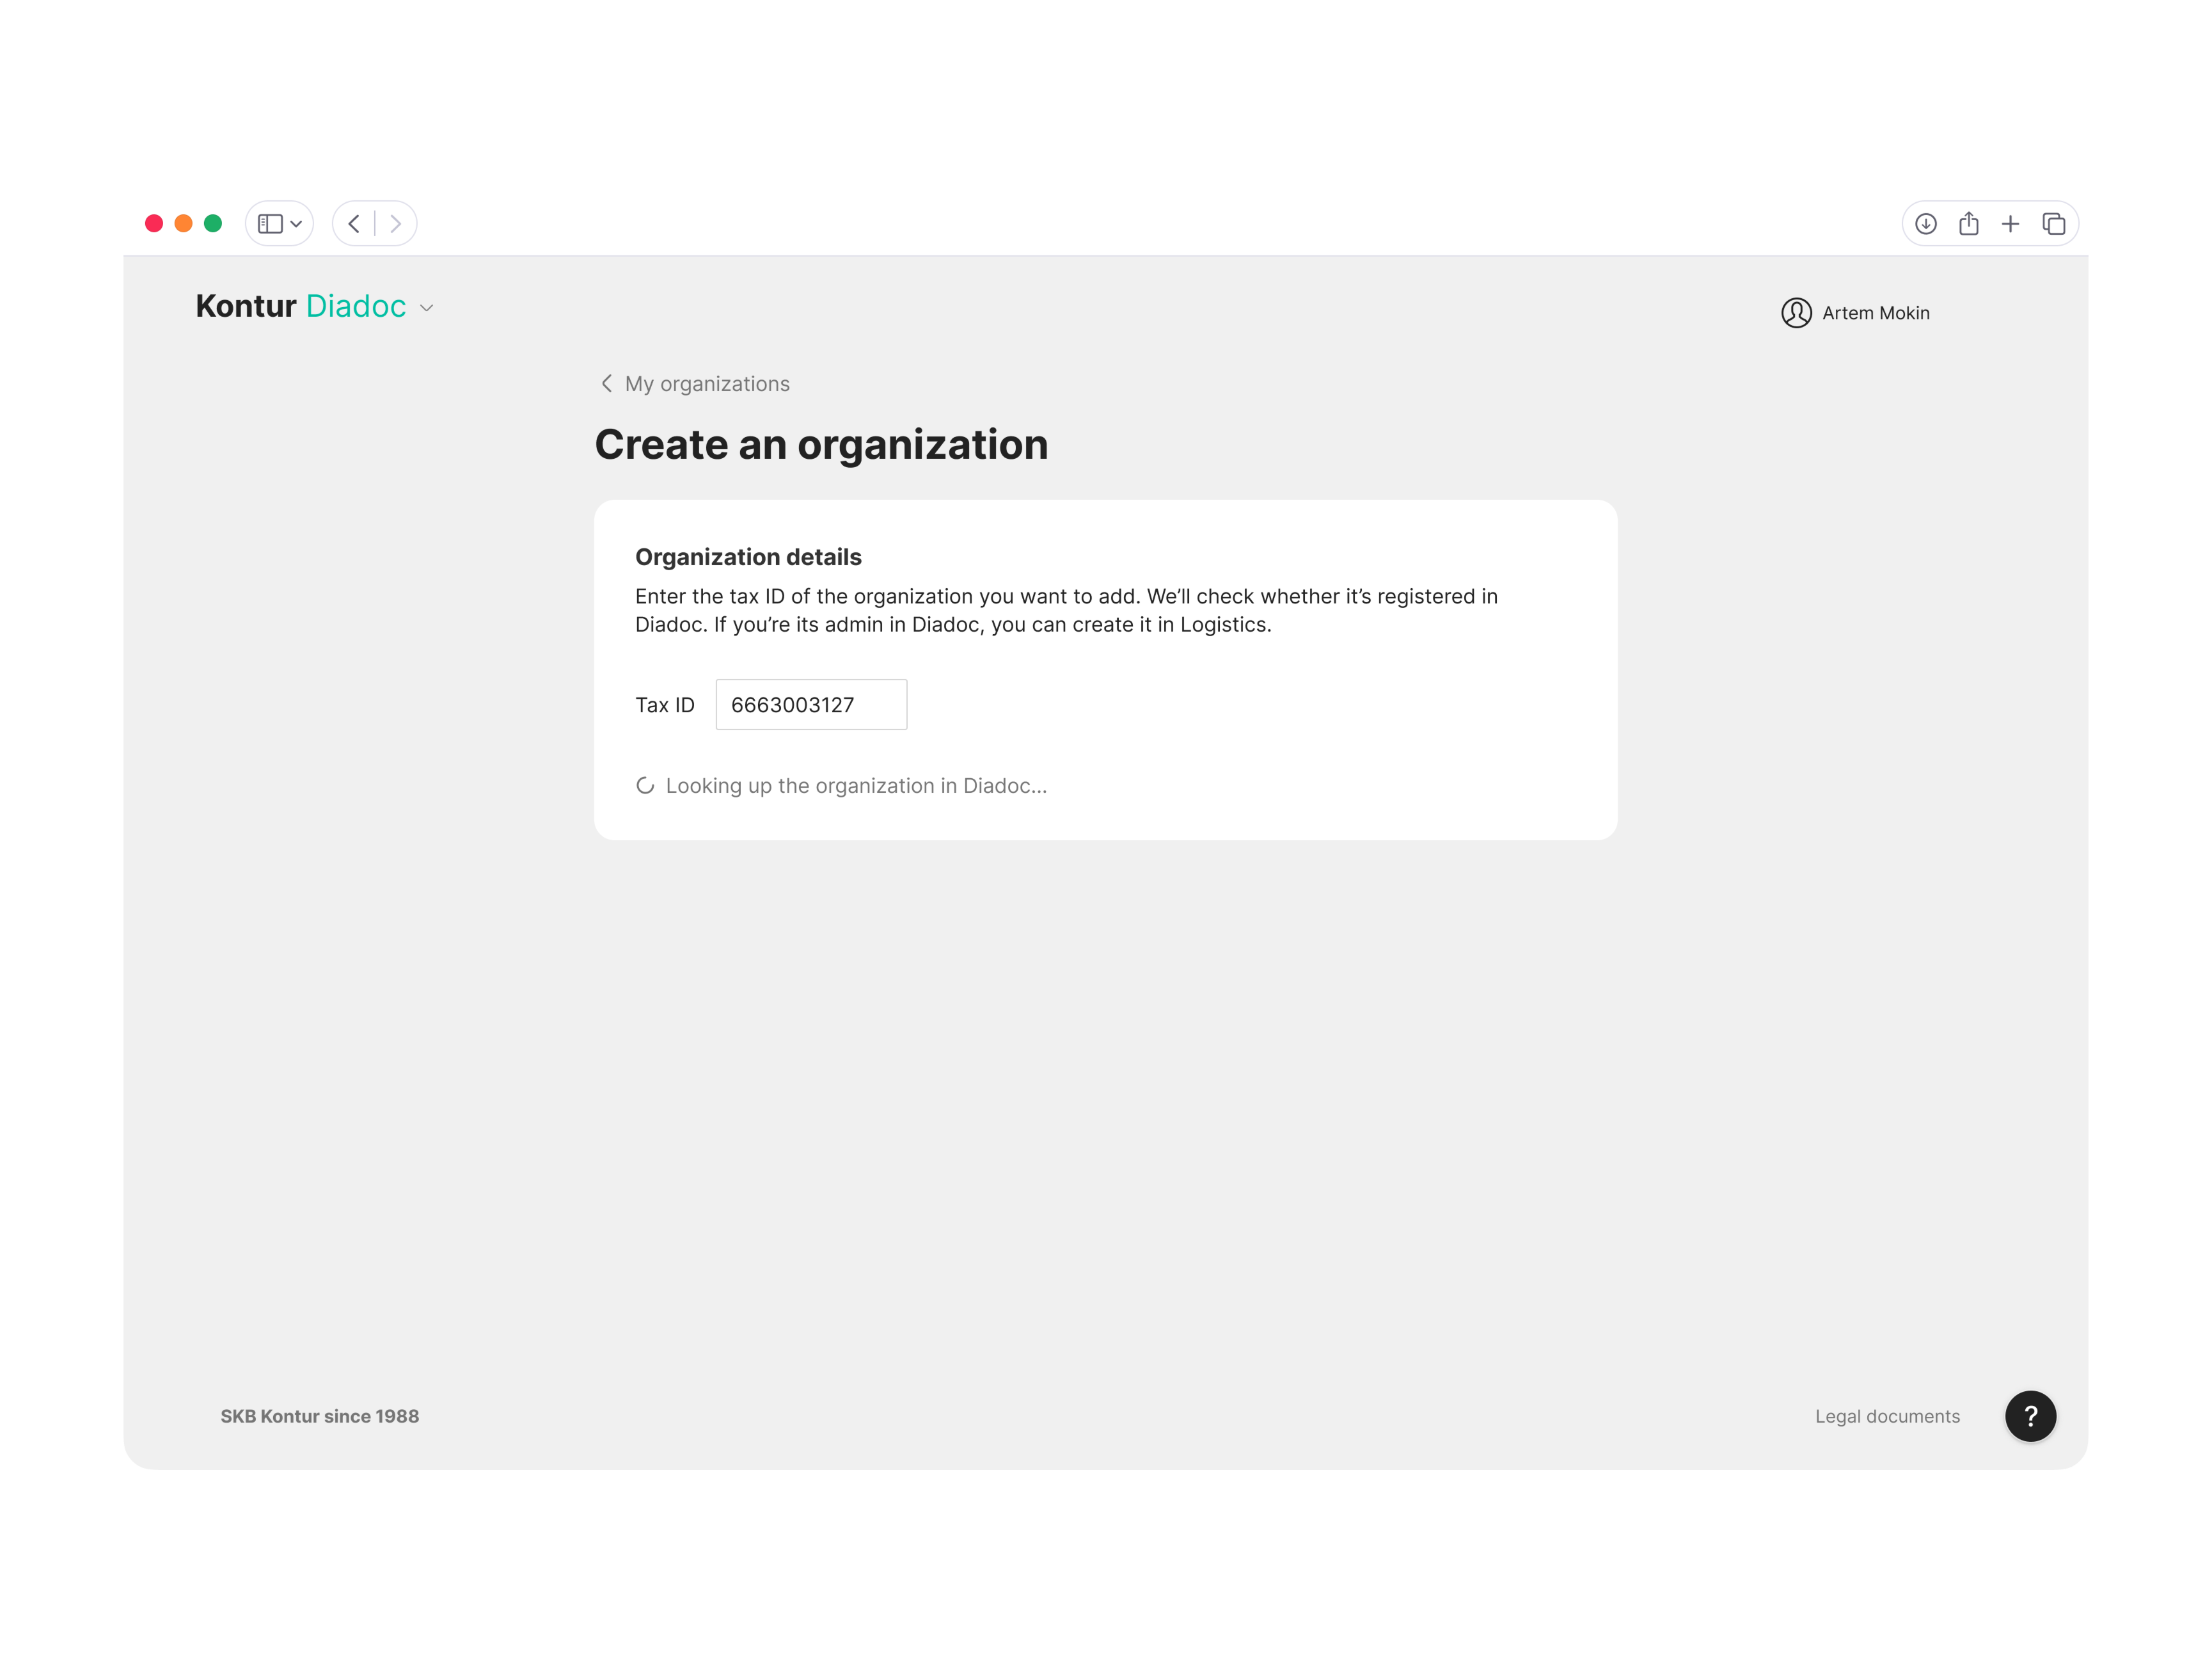Open Legal documents link in footer
This screenshot has height=1660, width=2212.
point(1887,1416)
